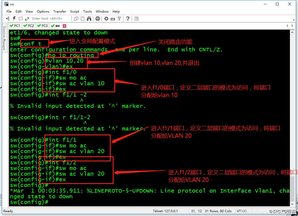Select the sw session tab
Image resolution: width=298 pixels, height=216 pixels.
pos(56,26)
